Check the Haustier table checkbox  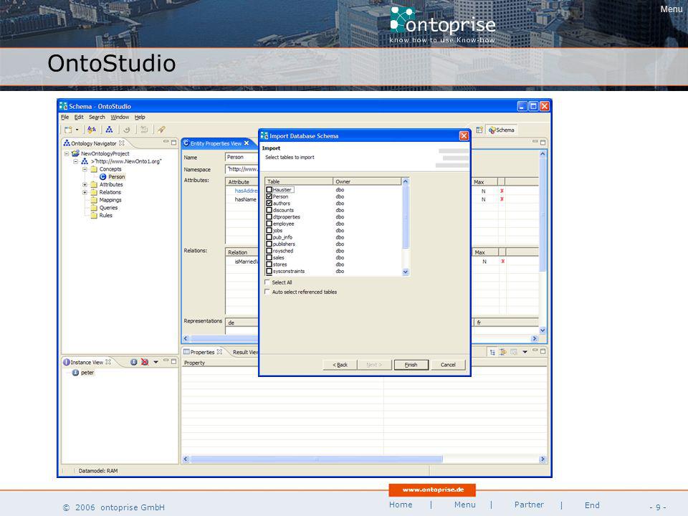click(x=269, y=189)
